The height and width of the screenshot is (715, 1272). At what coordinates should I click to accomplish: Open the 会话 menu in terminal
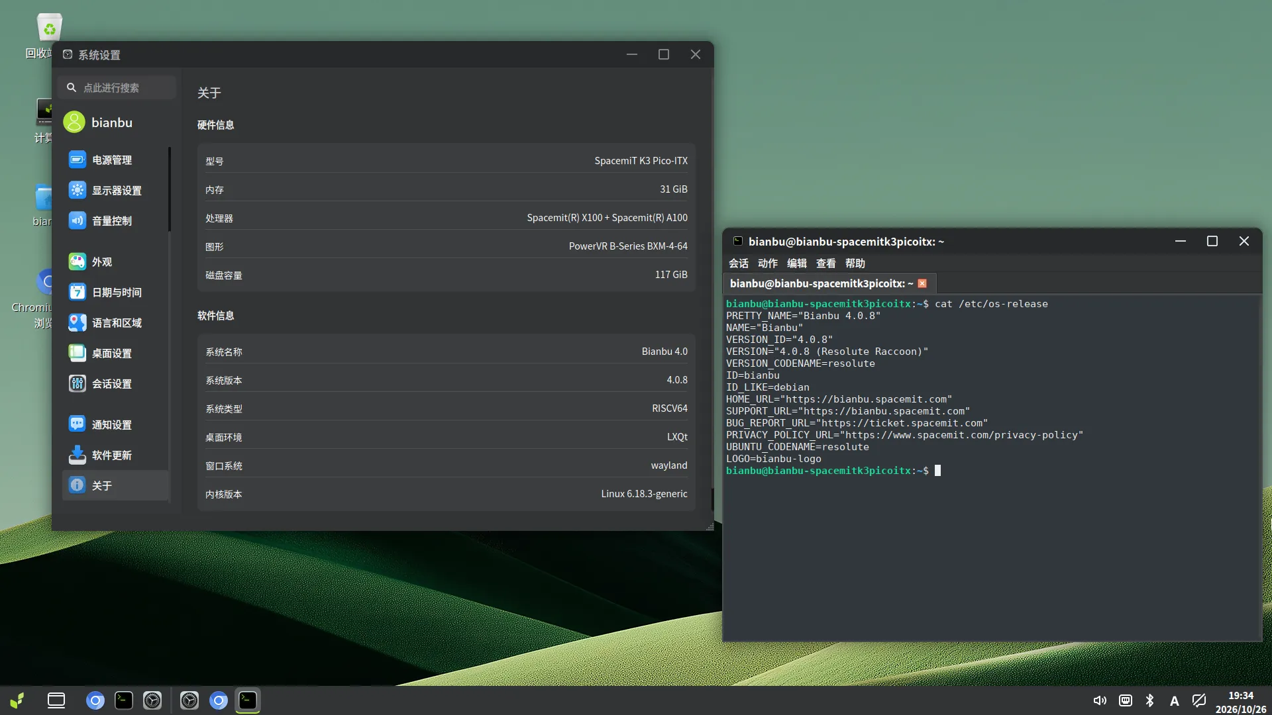(739, 263)
